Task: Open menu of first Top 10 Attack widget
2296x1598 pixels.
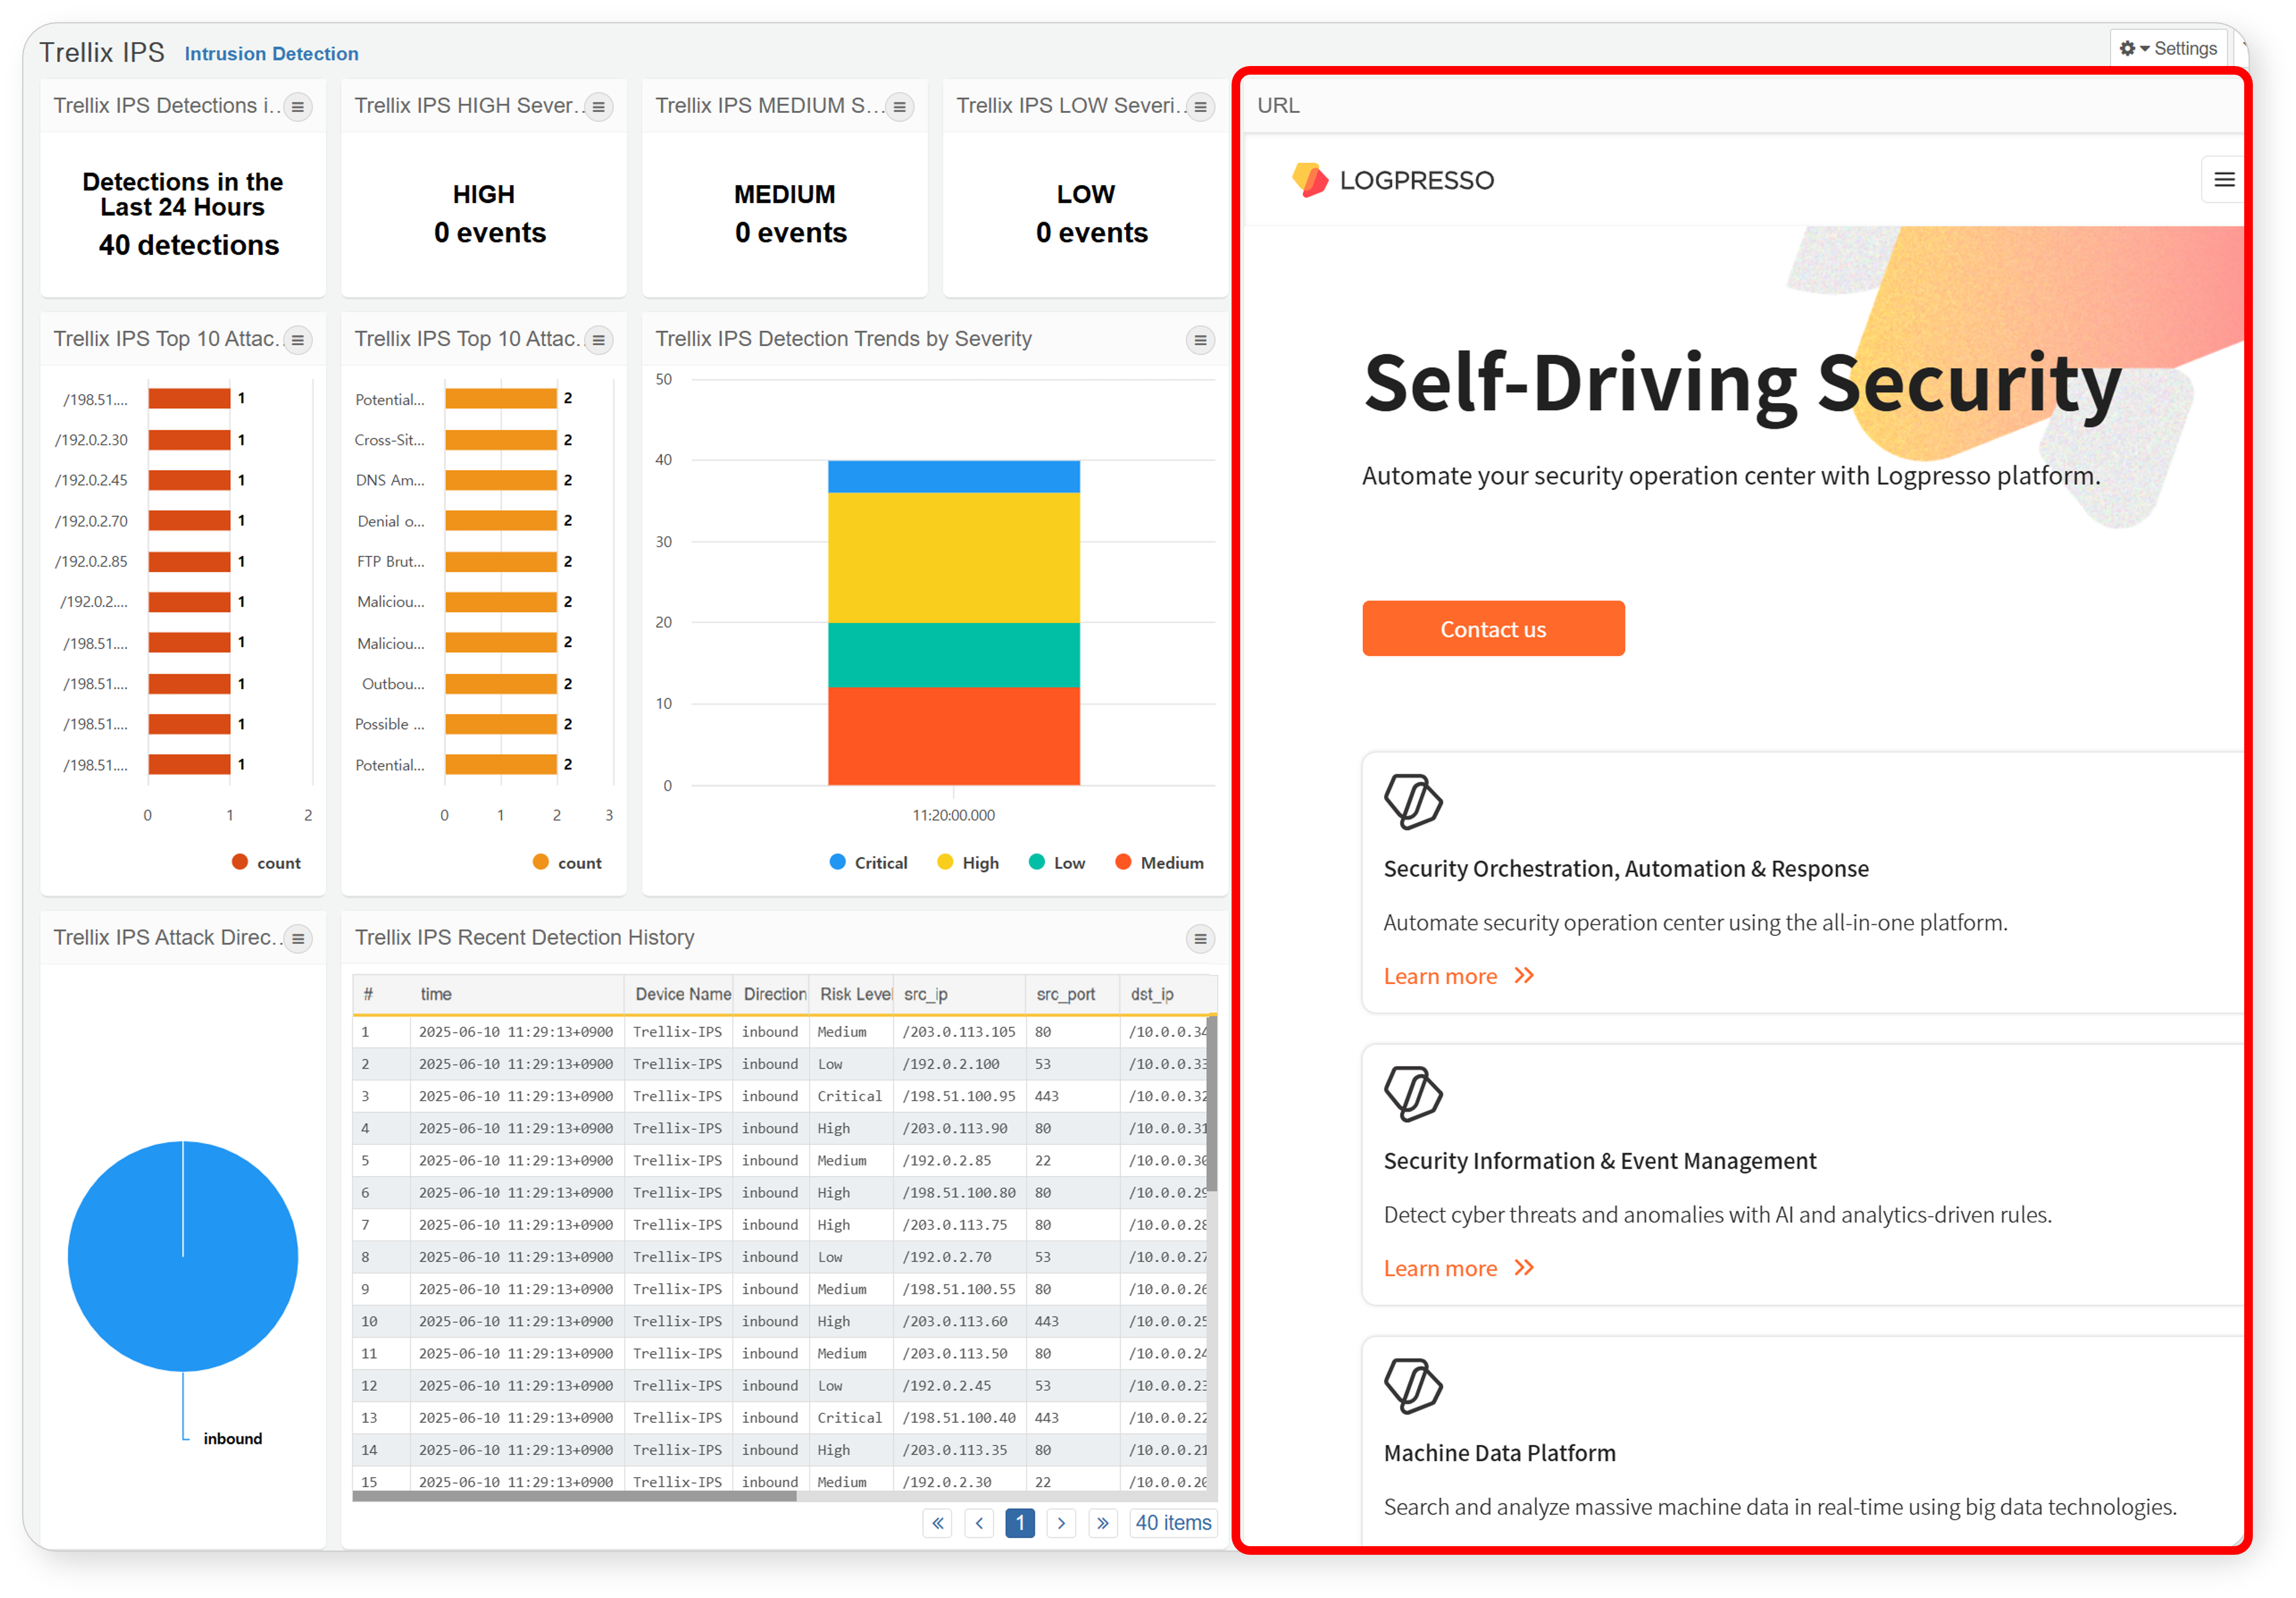Action: pos(297,340)
